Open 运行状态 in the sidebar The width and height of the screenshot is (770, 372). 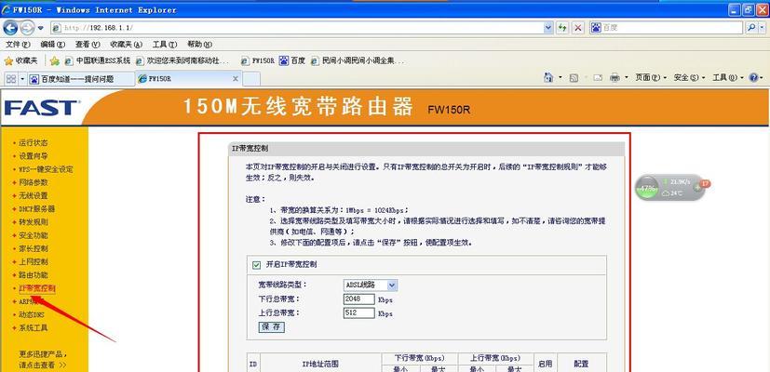click(34, 143)
